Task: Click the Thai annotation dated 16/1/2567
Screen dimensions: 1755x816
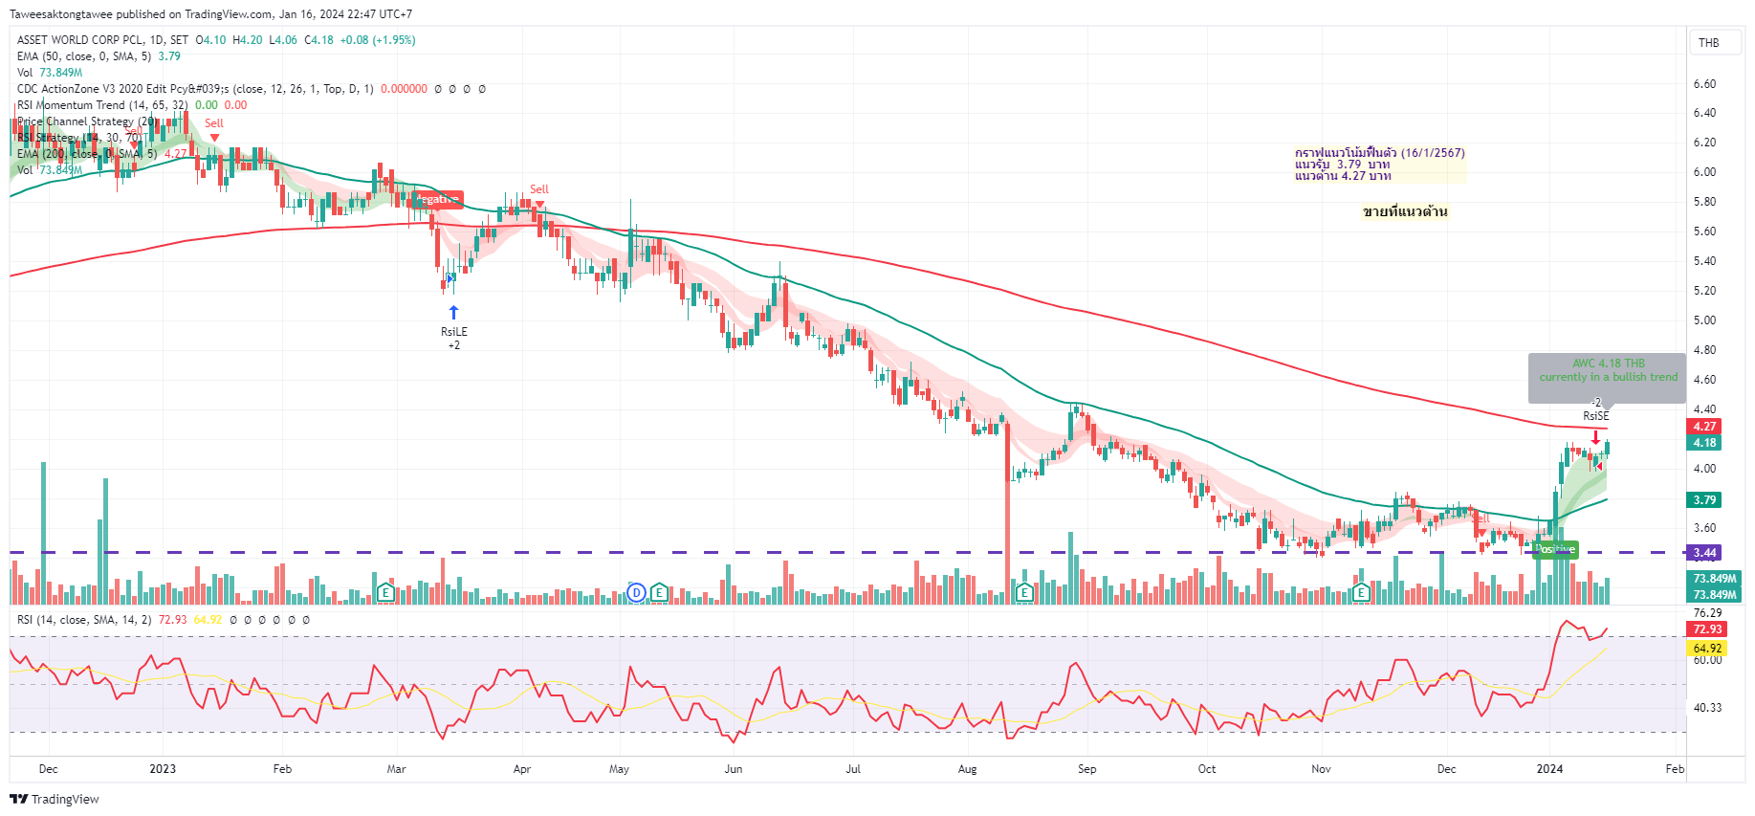Action: pos(1380,153)
